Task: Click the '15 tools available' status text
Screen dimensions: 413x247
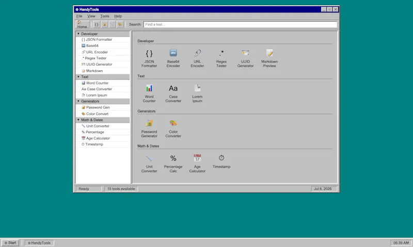Action: (x=121, y=189)
